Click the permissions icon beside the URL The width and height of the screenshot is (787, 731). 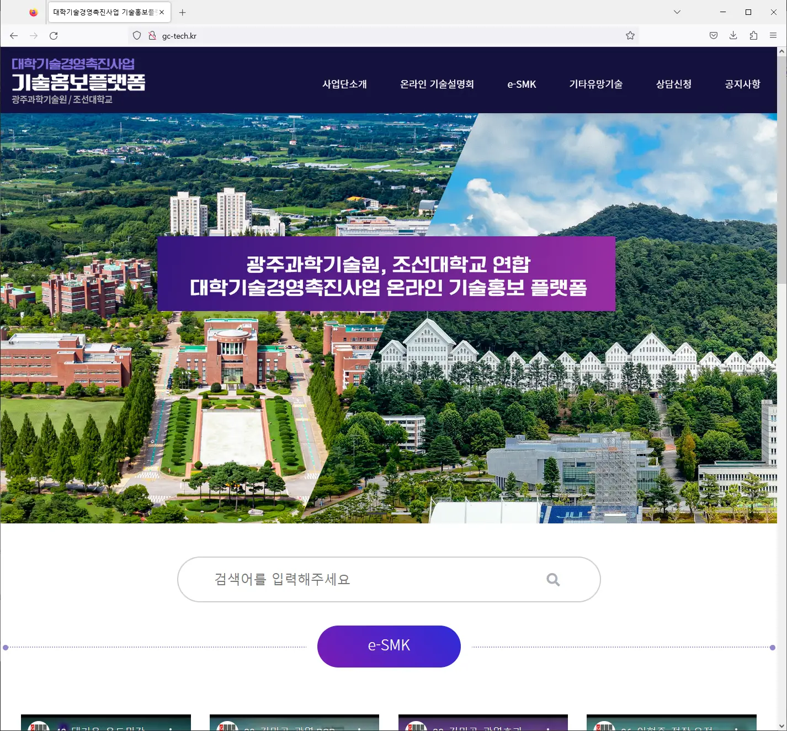pos(151,35)
